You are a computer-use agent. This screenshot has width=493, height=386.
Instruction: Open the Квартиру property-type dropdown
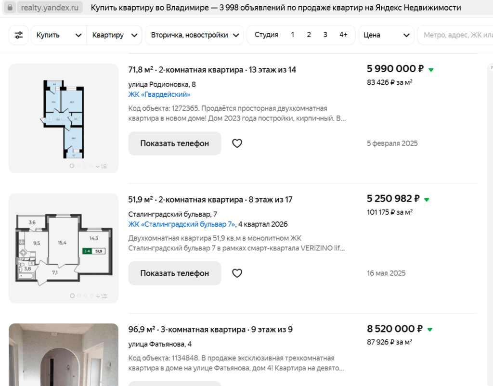click(115, 35)
